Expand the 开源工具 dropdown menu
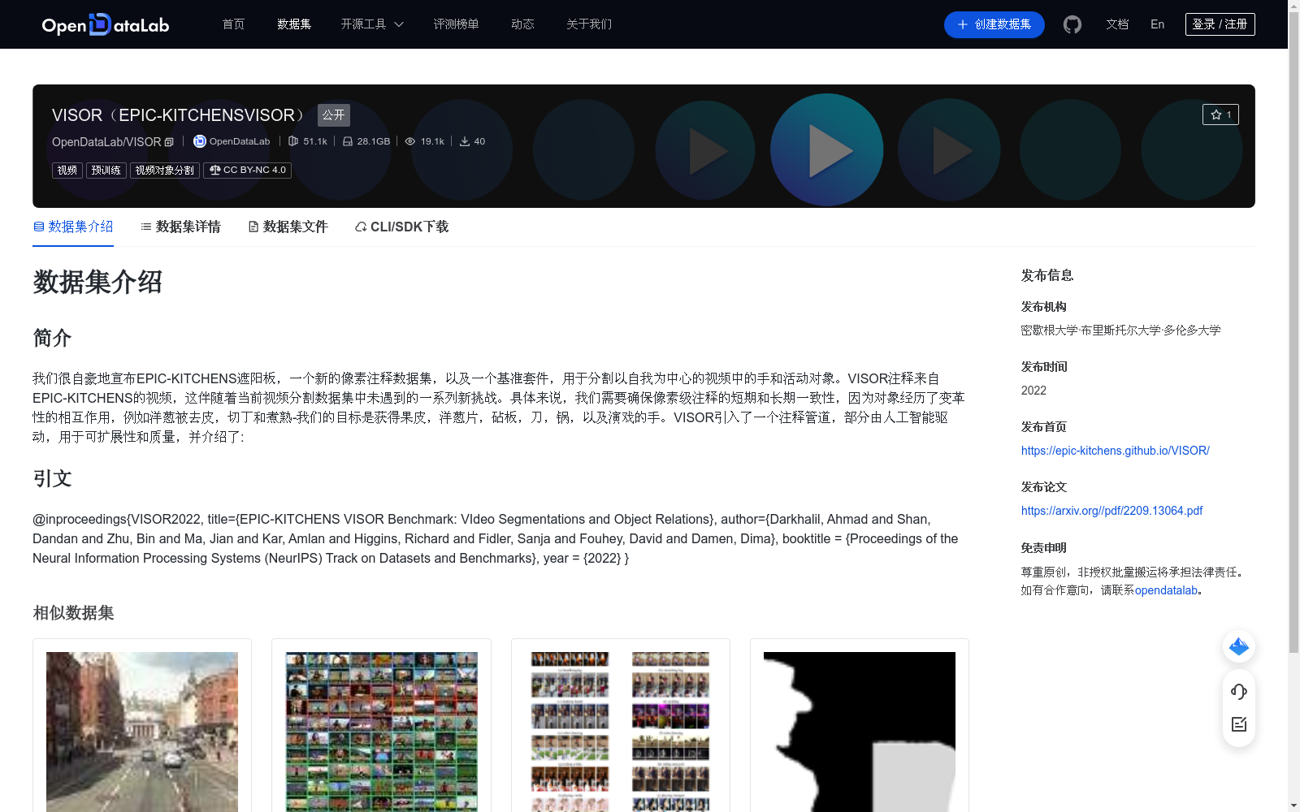This screenshot has height=812, width=1300. pyautogui.click(x=372, y=24)
